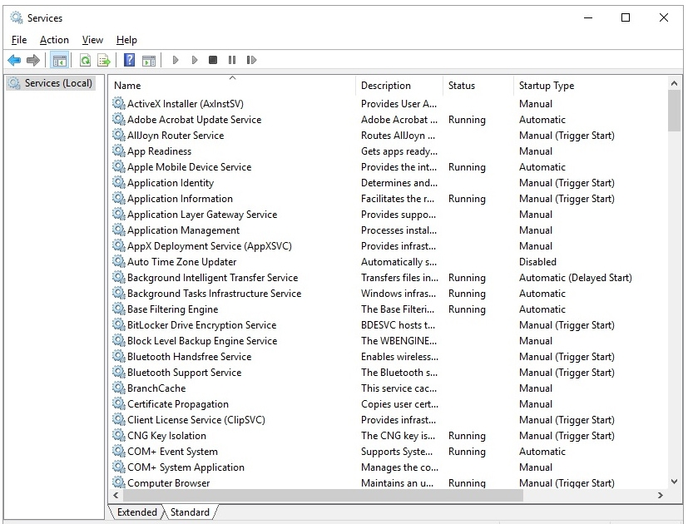The height and width of the screenshot is (524, 688).
Task: Click the first Start Service play icon
Action: coord(176,60)
